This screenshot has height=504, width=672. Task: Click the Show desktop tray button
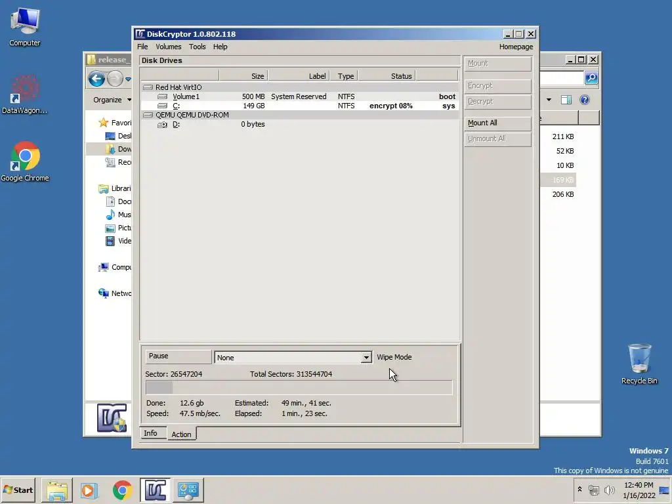click(x=665, y=490)
